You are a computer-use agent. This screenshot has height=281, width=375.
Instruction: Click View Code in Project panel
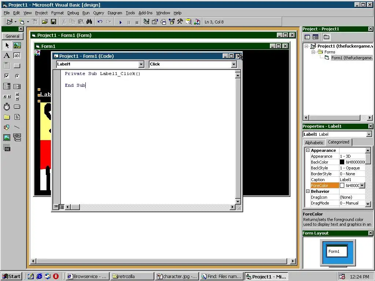coord(307,37)
